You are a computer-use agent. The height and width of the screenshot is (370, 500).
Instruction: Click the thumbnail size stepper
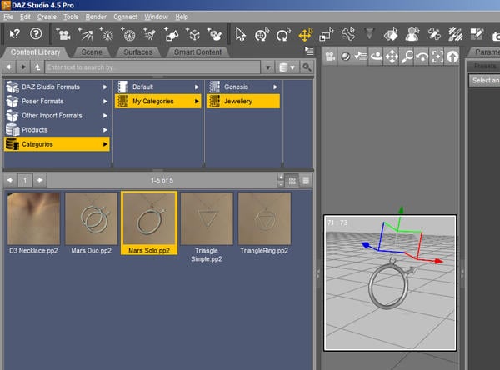281,181
